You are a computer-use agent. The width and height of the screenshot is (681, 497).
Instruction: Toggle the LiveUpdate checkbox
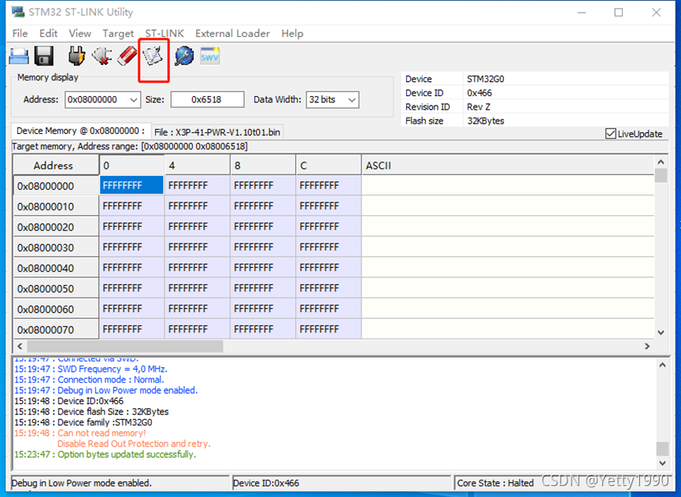(x=610, y=133)
